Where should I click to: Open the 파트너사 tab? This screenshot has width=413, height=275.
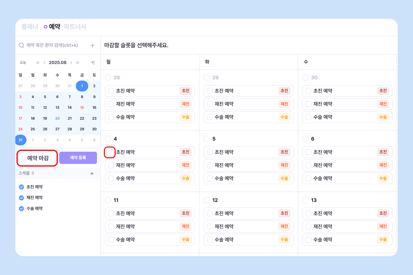tap(75, 27)
